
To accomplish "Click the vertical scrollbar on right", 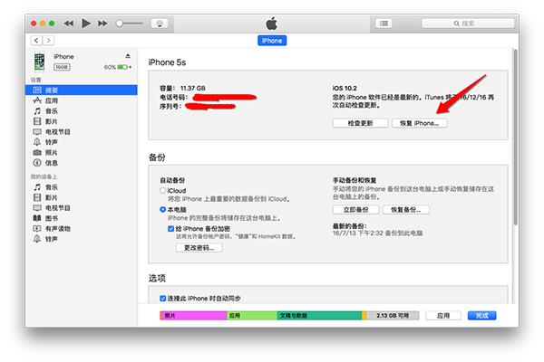I will (516, 138).
